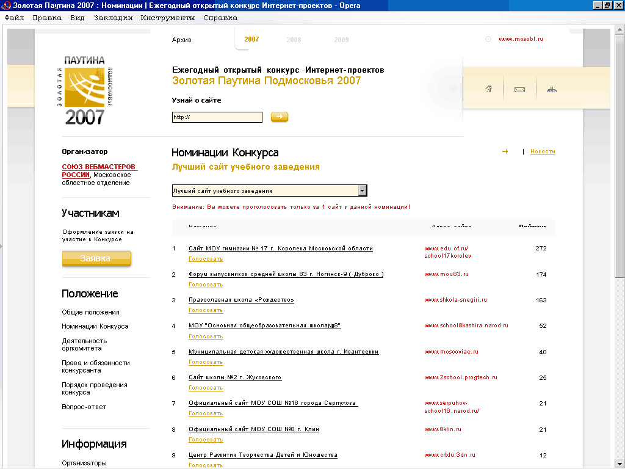Viewport: 625px width, 469px height.
Task: Open the Новости link
Action: pyautogui.click(x=543, y=151)
